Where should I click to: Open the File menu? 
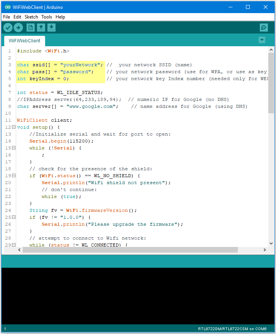[x=7, y=17]
